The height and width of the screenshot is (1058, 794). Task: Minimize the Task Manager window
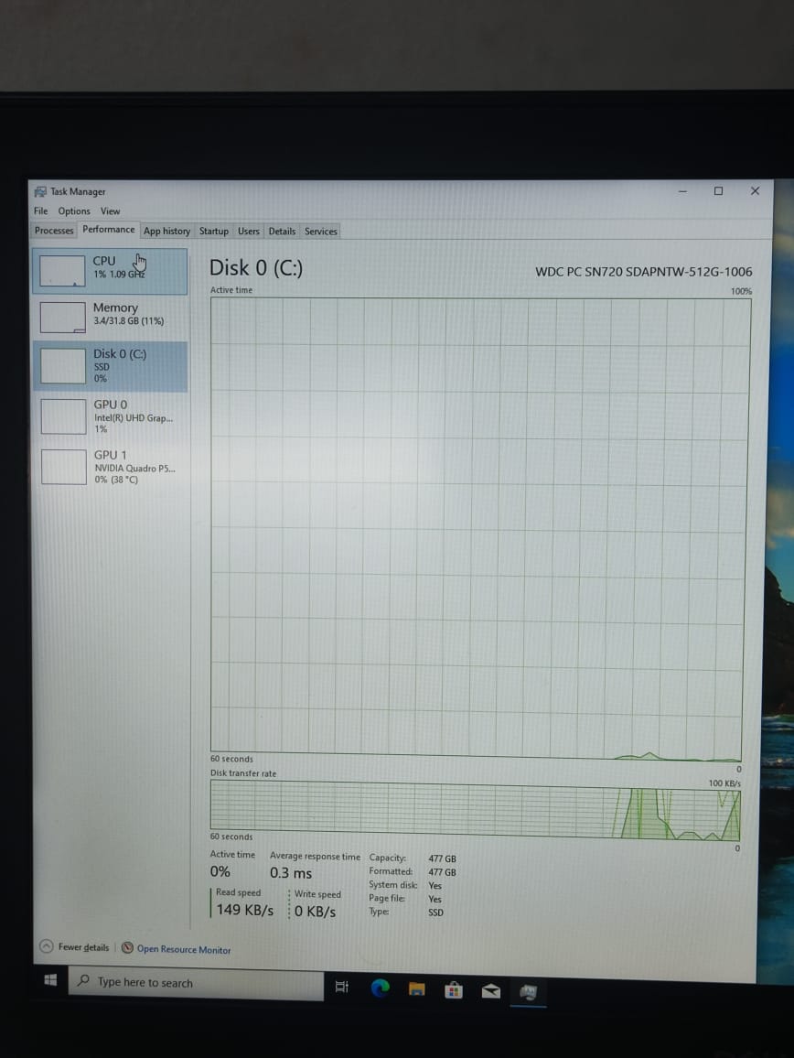coord(682,191)
